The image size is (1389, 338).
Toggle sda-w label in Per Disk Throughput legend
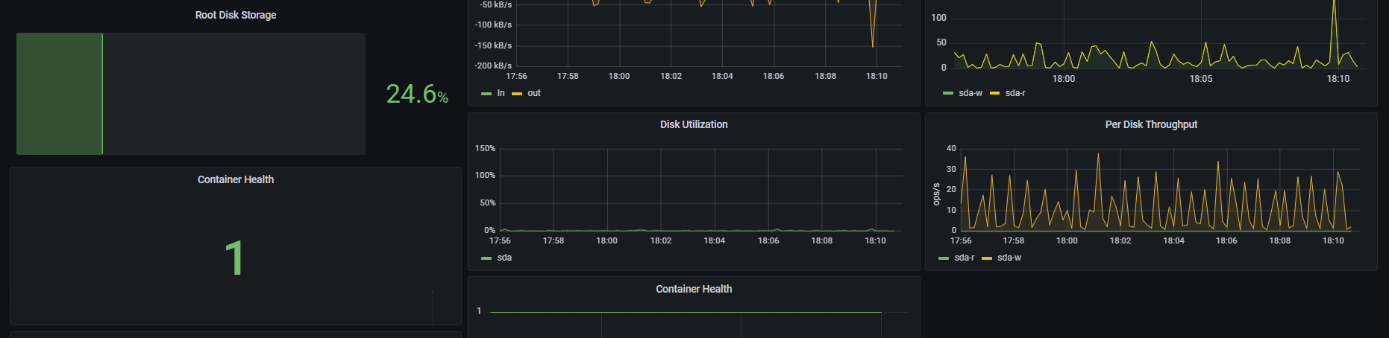pyautogui.click(x=1009, y=258)
